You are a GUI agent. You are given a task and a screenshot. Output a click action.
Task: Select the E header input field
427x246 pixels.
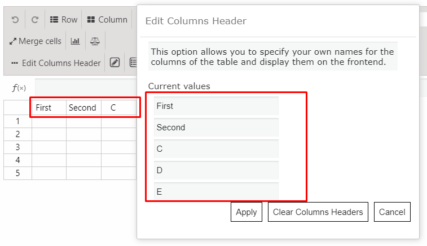point(216,191)
